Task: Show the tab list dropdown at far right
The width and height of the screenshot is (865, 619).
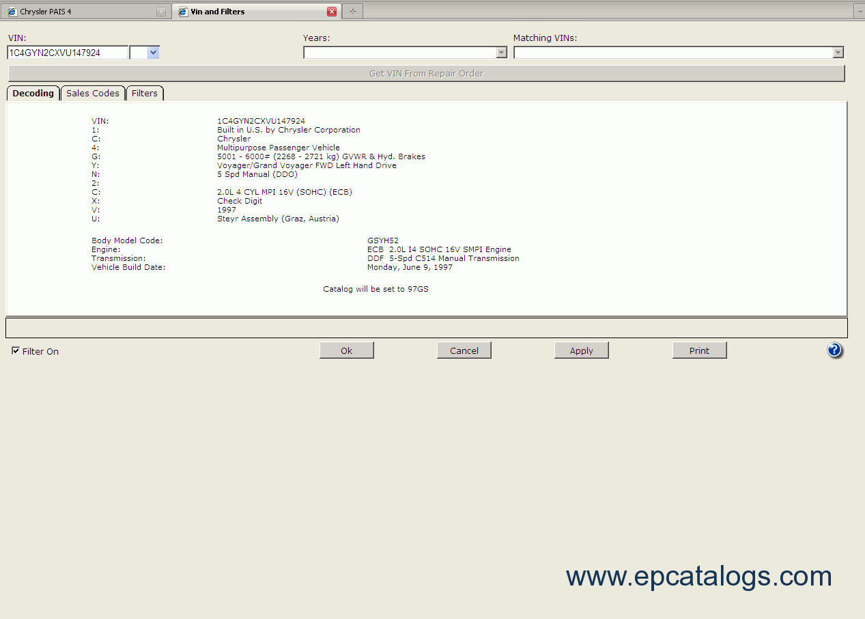Action: tap(859, 12)
